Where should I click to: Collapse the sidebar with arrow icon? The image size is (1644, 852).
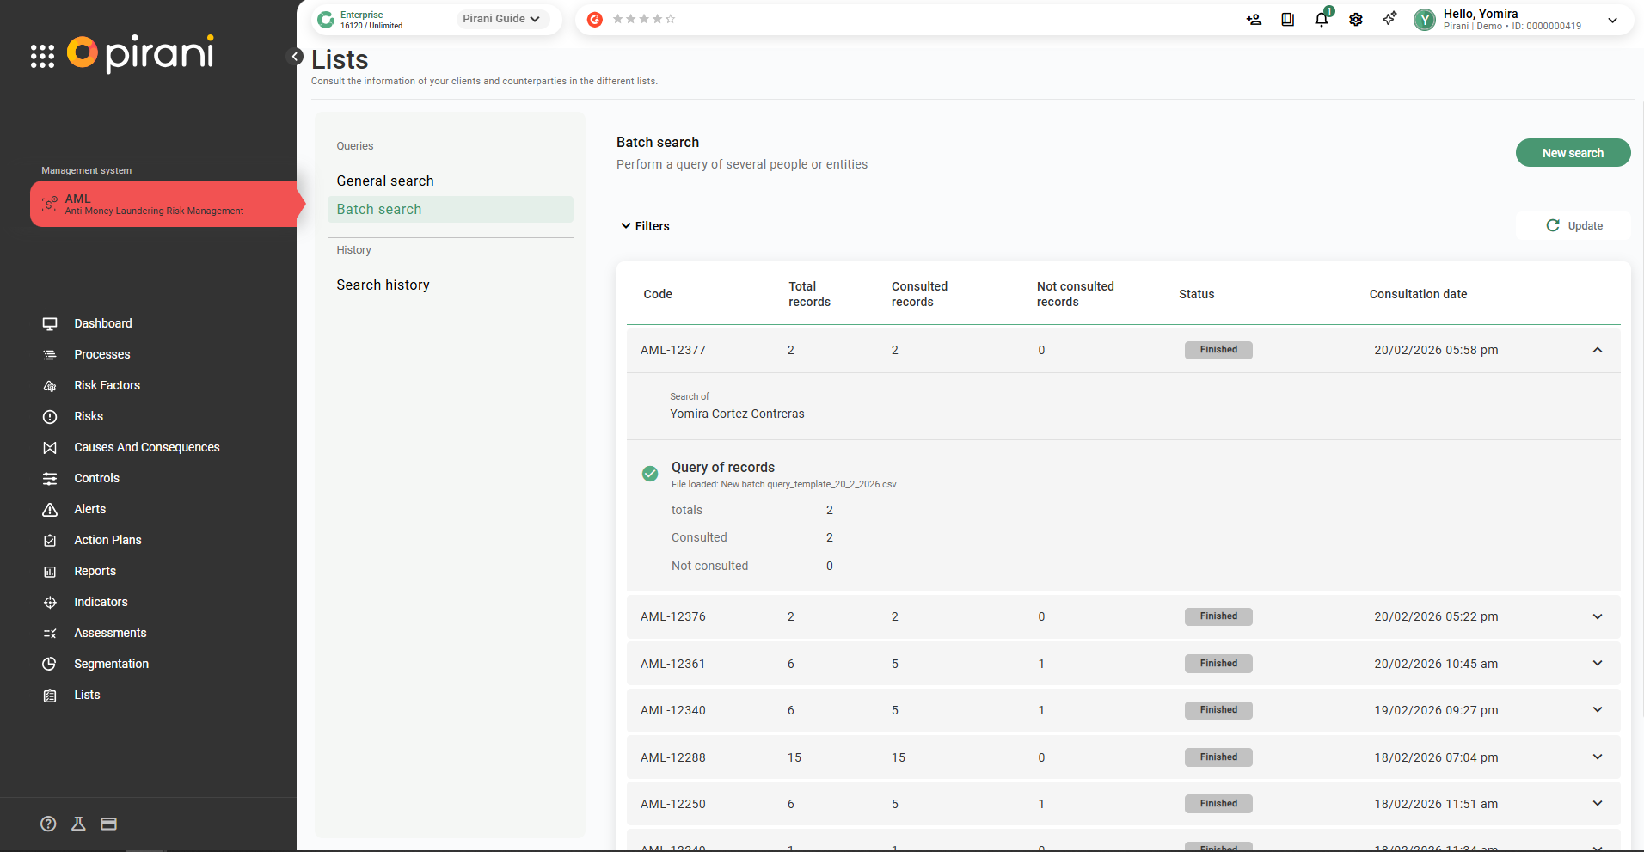[295, 57]
